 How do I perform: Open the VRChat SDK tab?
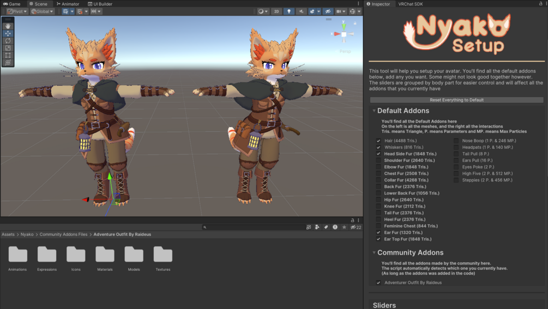point(410,4)
